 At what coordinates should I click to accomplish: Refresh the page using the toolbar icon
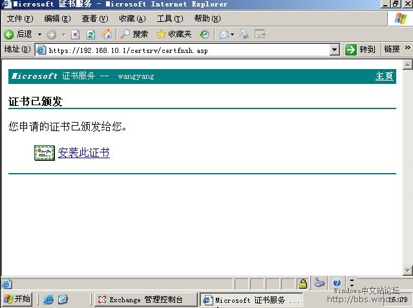(91, 34)
